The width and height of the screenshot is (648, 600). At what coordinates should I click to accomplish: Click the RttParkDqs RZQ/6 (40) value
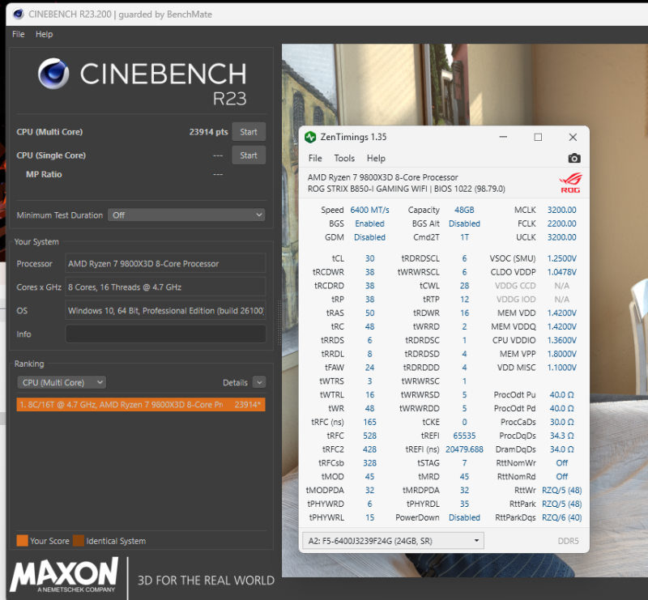561,517
